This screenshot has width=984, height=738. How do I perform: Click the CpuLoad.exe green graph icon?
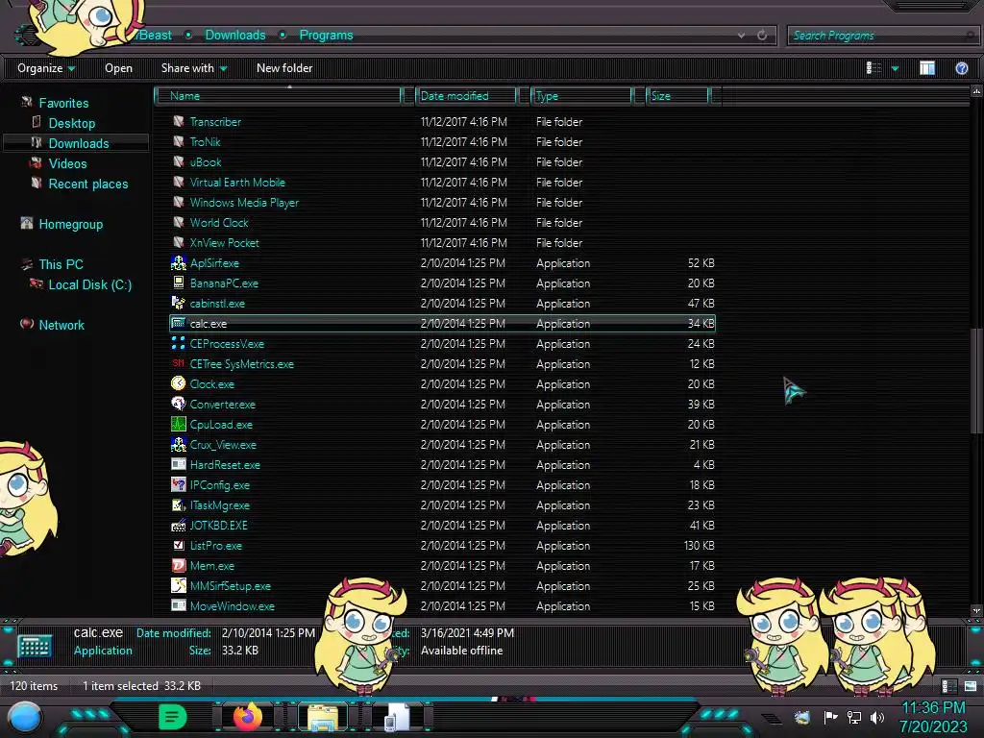coord(178,424)
